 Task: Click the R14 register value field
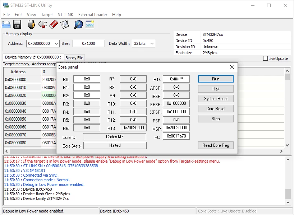pos(176,79)
